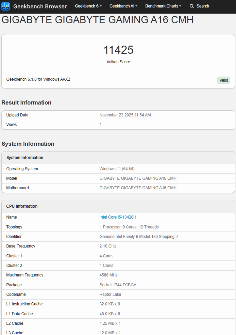Screen dimensions: 236x335
Task: Click the 4588 MHz value
Action: point(108,275)
